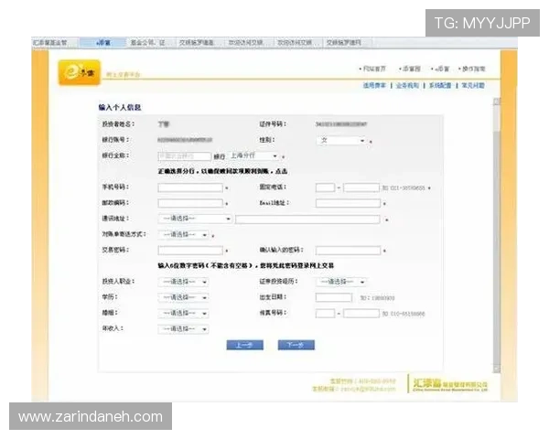This screenshot has height=439, width=549.
Task: Open the 学历 education dropdown
Action: [x=183, y=297]
